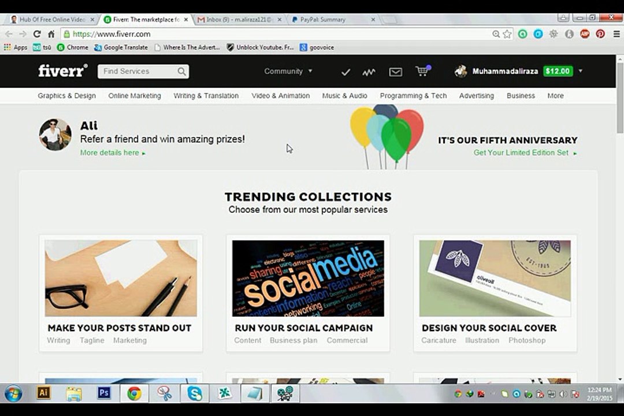Open goovoice bookmark
Screen dimensions: 624x416
pos(317,47)
